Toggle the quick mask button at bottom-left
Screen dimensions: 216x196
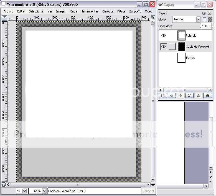click(4, 184)
